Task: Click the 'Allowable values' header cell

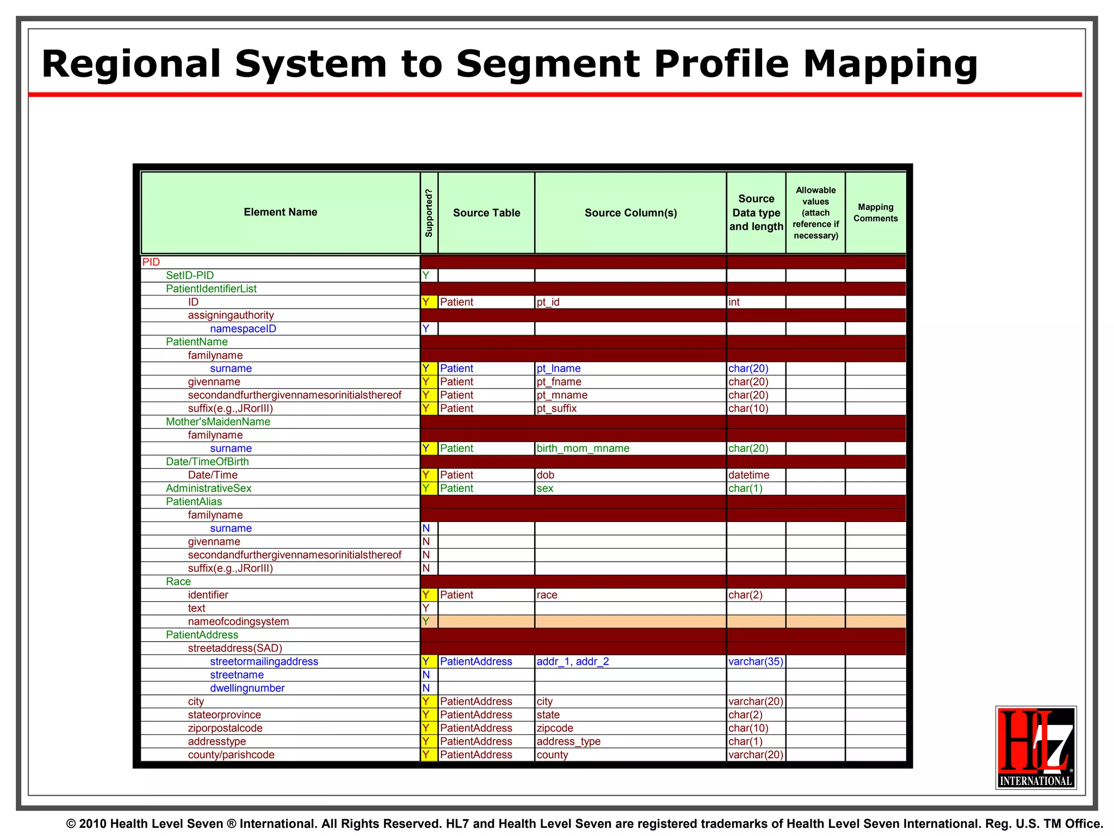Action: click(815, 213)
